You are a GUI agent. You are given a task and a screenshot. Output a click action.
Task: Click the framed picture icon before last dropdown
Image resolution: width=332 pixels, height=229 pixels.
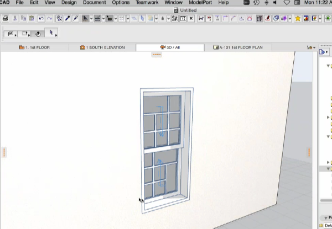pyautogui.click(x=314, y=19)
